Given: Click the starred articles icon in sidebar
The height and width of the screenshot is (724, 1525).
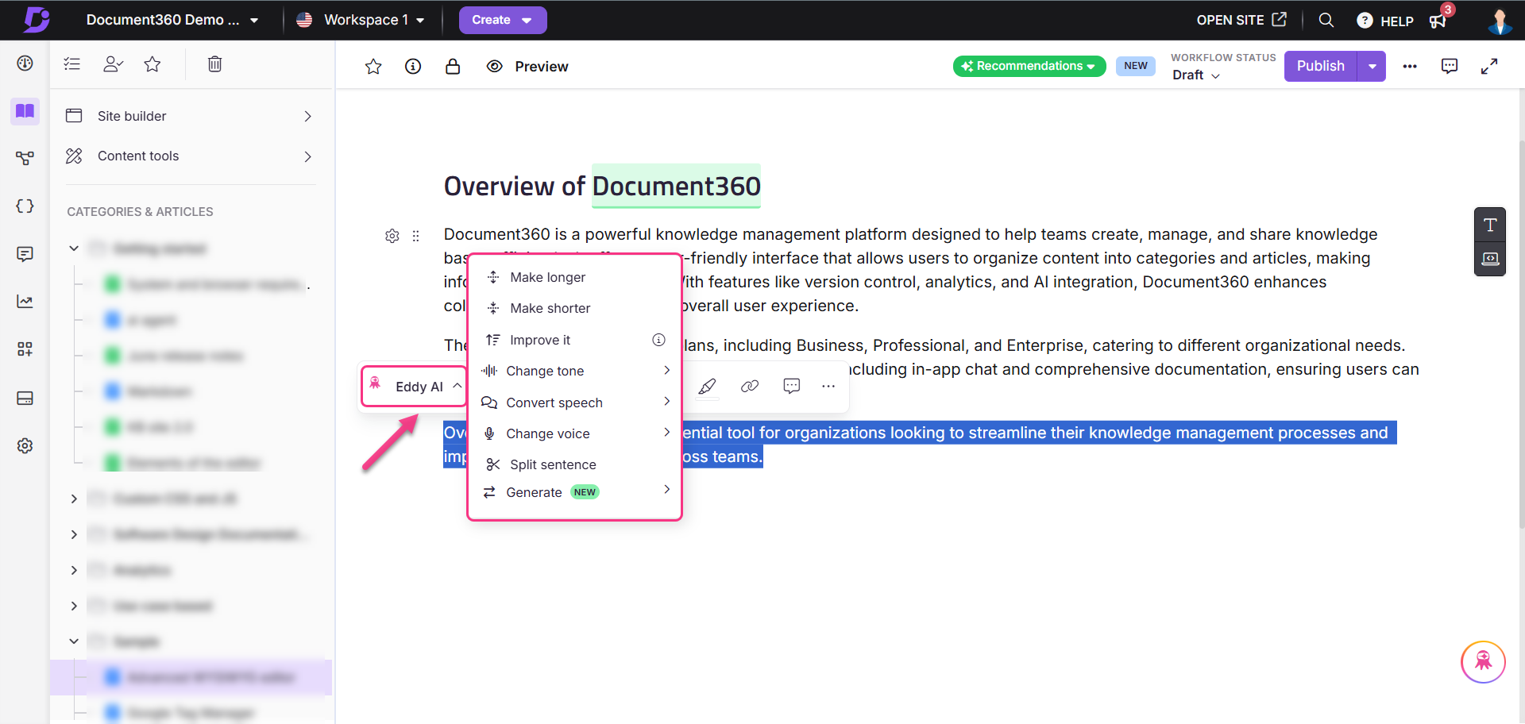Looking at the screenshot, I should click(152, 64).
